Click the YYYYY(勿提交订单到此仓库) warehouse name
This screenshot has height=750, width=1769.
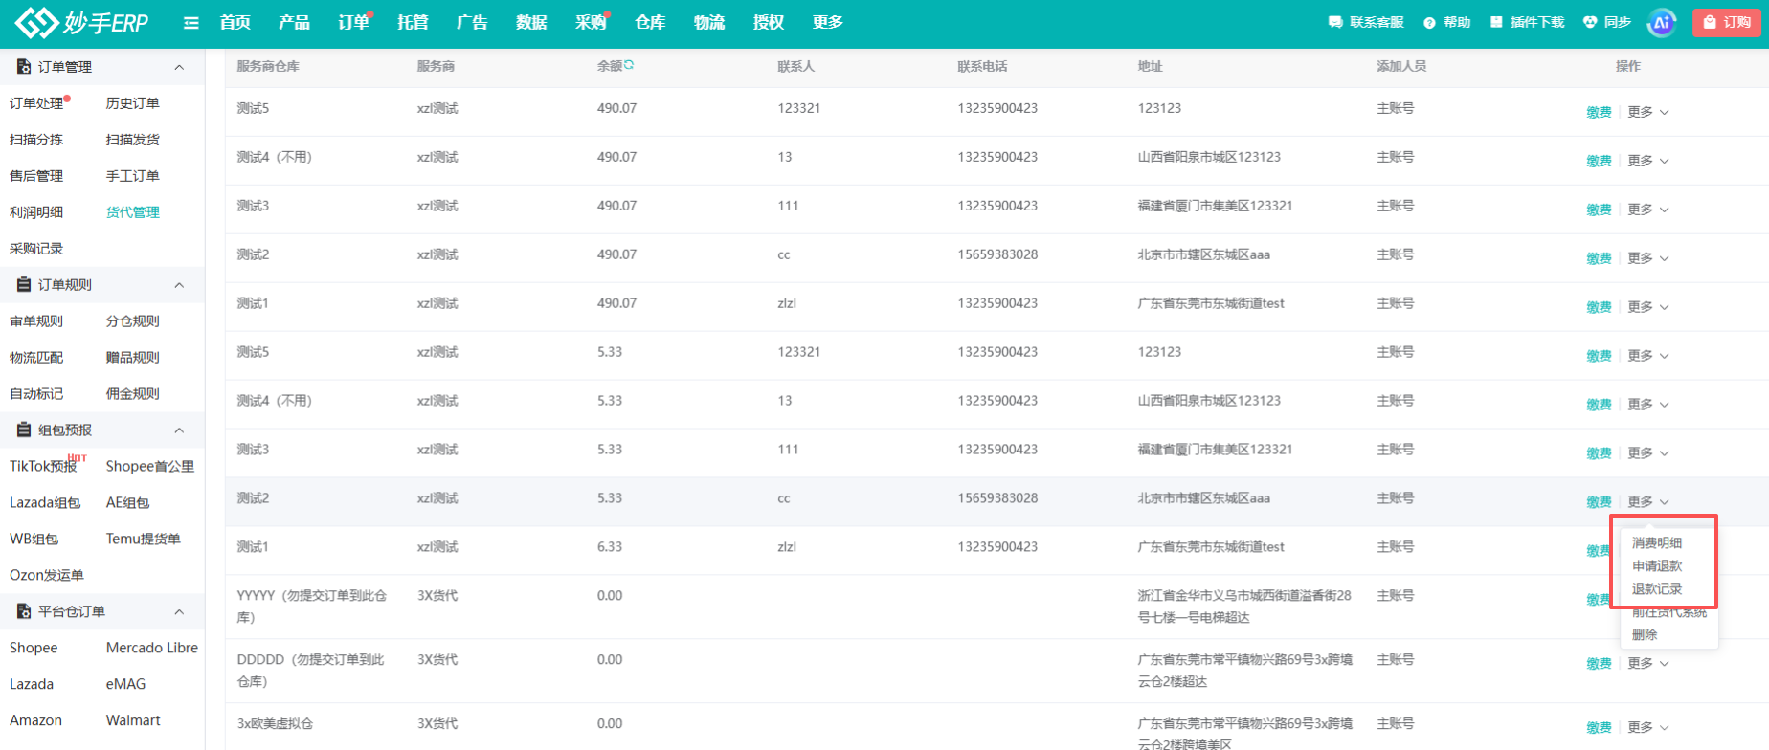(x=312, y=607)
